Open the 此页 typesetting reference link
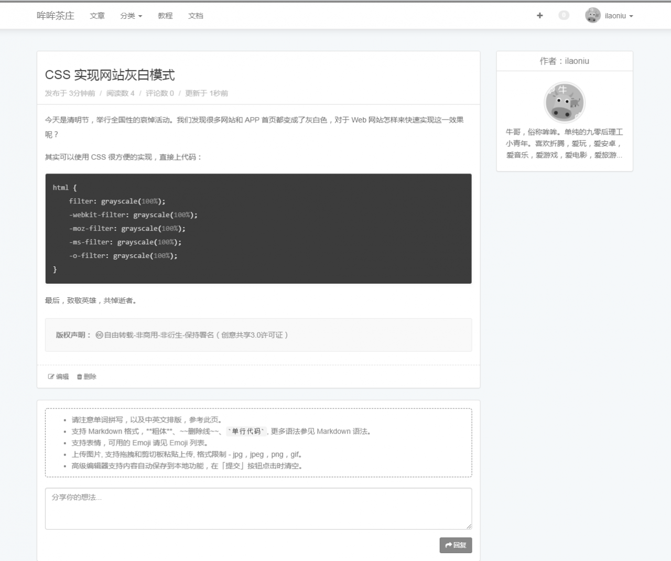The image size is (671, 561). pyautogui.click(x=211, y=420)
